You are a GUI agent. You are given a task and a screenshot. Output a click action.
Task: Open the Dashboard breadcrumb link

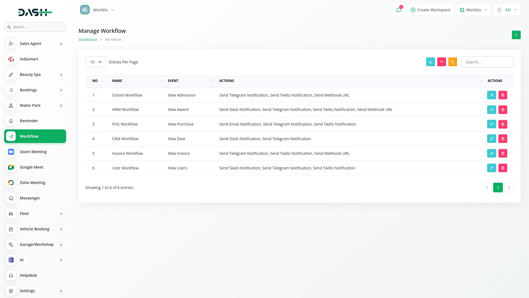(x=88, y=39)
